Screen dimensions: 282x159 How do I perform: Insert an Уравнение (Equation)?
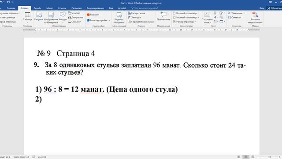coord(235,13)
